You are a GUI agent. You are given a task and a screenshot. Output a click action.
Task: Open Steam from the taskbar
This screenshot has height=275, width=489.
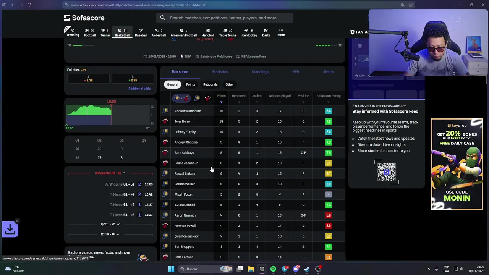(x=307, y=269)
